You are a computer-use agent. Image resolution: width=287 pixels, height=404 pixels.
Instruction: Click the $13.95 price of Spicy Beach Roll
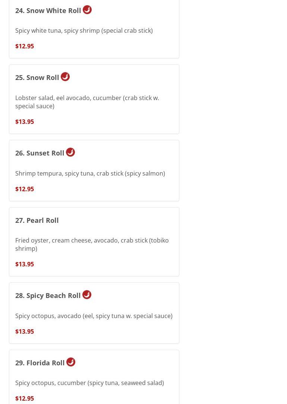click(x=25, y=331)
